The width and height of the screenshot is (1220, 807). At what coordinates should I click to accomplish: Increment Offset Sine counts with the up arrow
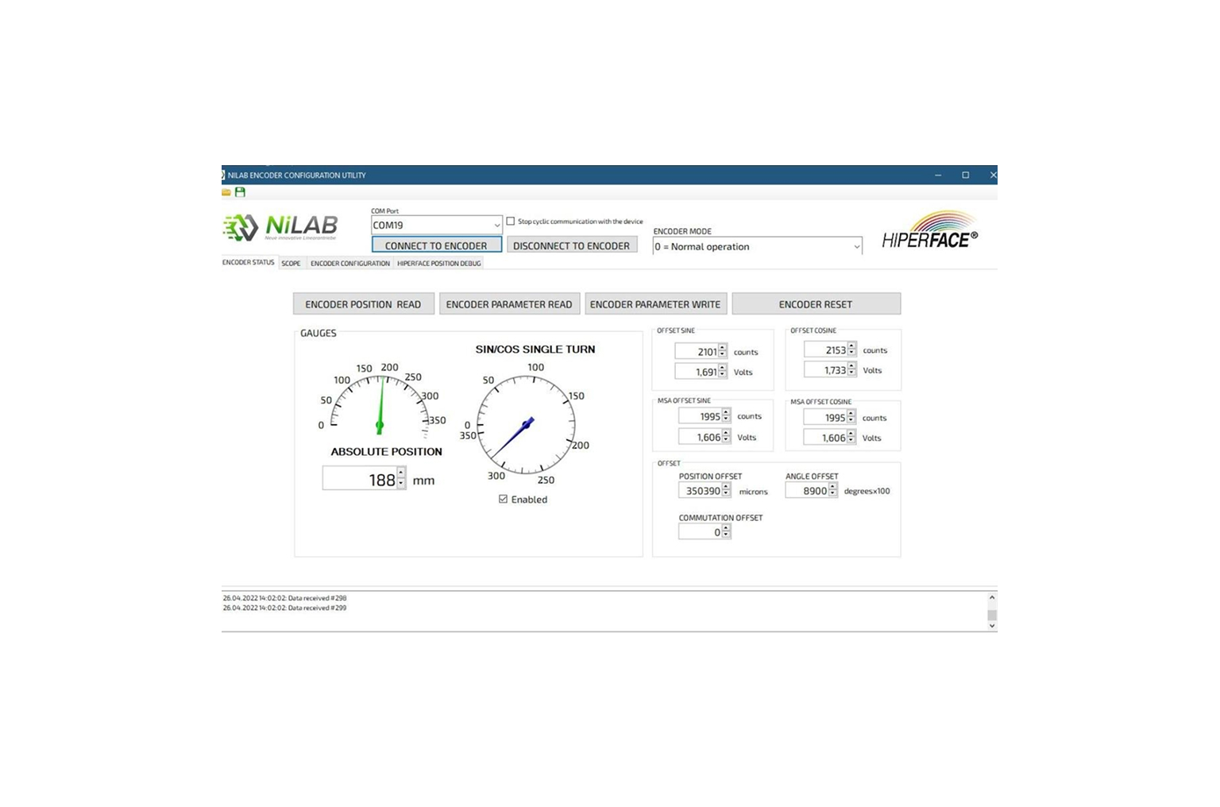click(723, 347)
